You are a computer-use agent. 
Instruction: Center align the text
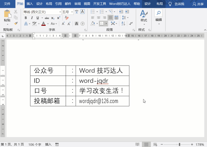[x=98, y=17]
